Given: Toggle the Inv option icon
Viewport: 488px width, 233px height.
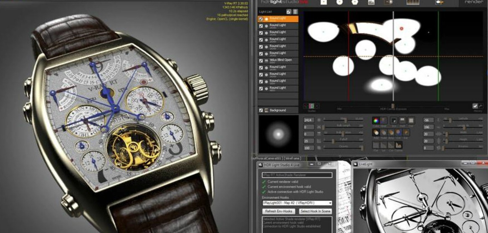Looking at the screenshot, I should coord(394,120).
